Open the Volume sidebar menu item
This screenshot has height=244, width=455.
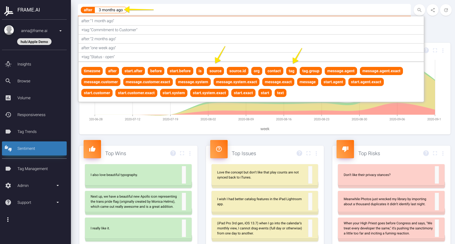tap(34, 98)
